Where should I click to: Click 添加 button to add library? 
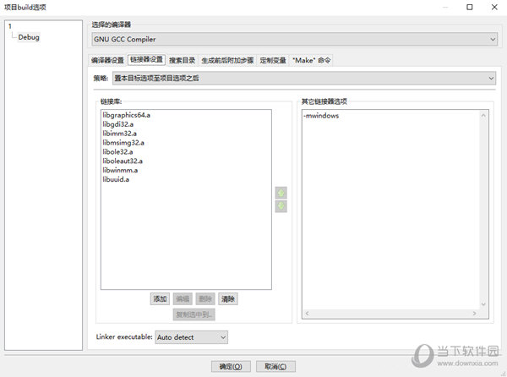(x=160, y=298)
